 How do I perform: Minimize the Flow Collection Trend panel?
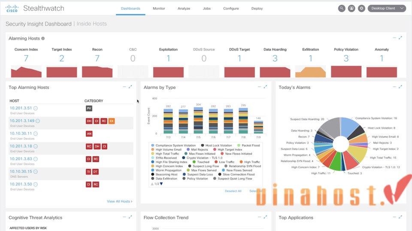pyautogui.click(x=259, y=217)
